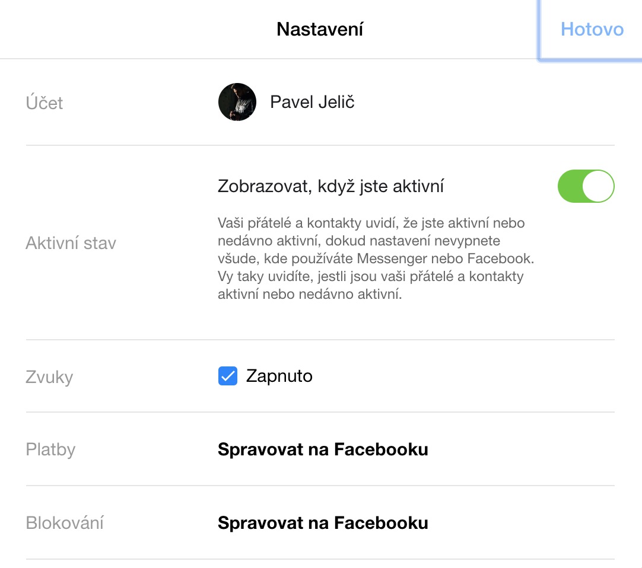Click the Zapnuto label next to the checkbox

(279, 376)
